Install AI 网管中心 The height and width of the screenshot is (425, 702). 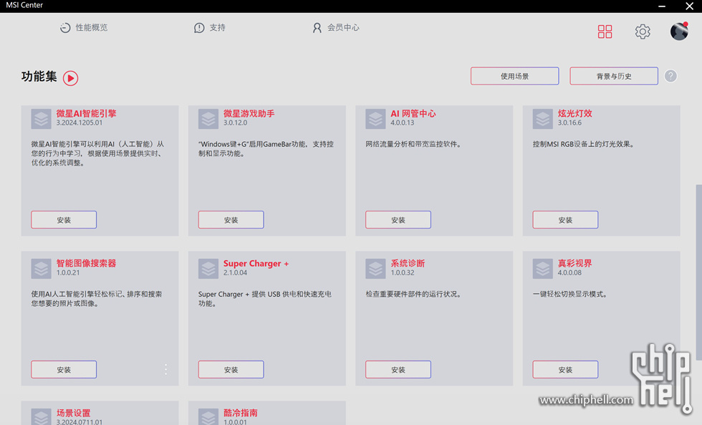click(x=398, y=220)
